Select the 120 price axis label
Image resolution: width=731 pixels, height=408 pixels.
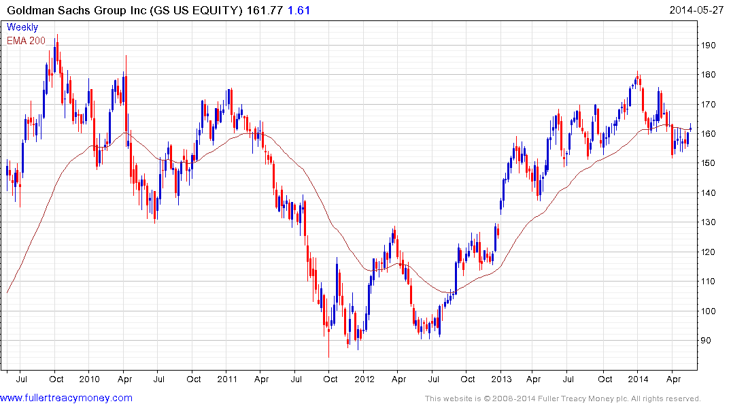click(708, 252)
